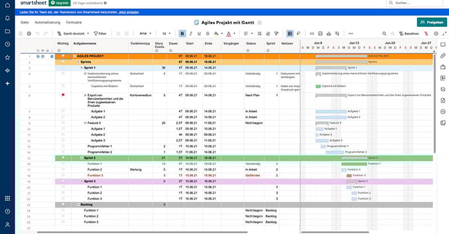This screenshot has height=234, width=449.
Task: Click the Freigeben share button
Action: tap(432, 22)
